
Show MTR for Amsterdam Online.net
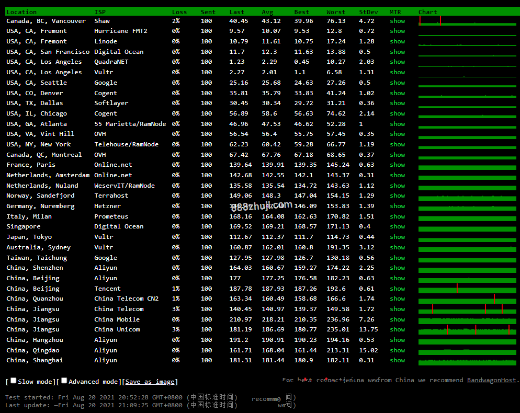pos(397,175)
